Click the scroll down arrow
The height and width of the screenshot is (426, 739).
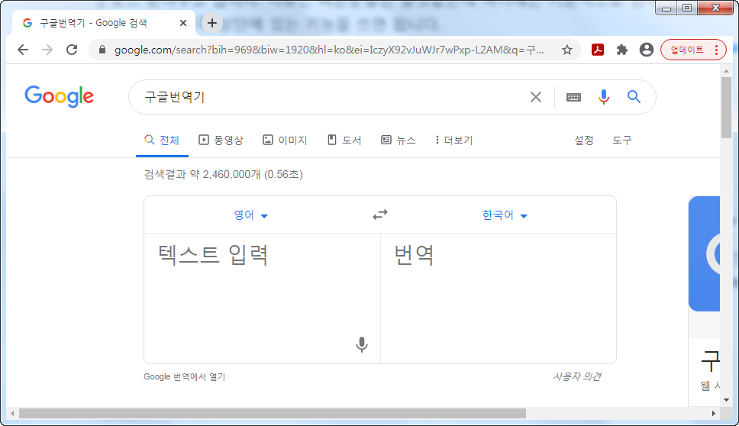tap(726, 399)
